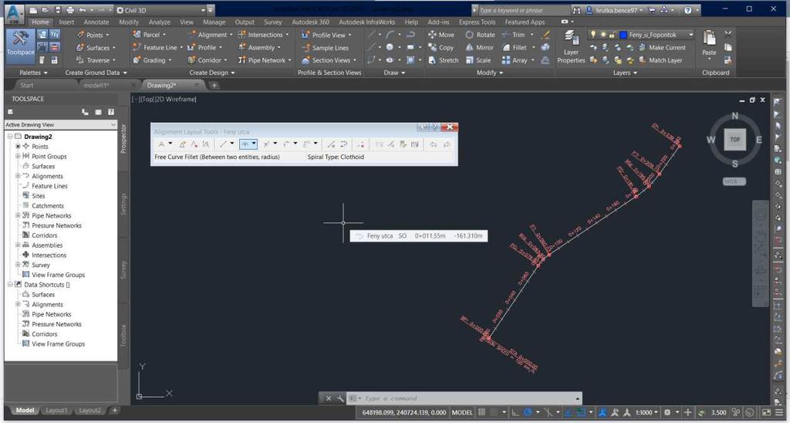Open the Intersections tool in the ribbon
790x423 pixels.
pyautogui.click(x=264, y=35)
